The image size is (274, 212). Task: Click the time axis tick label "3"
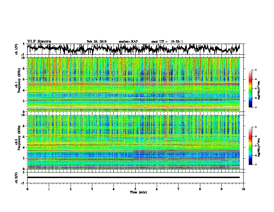pos(92,189)
